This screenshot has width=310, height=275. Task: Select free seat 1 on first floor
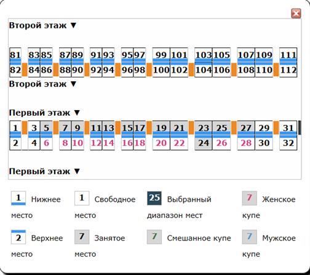coord(15,128)
